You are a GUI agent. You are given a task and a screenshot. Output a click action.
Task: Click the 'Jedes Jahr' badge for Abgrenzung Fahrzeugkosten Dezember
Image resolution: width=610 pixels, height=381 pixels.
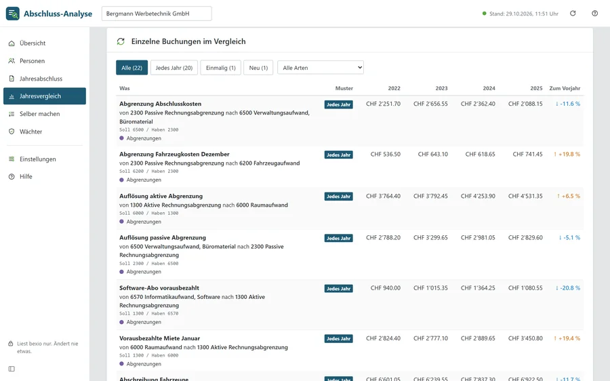(338, 155)
